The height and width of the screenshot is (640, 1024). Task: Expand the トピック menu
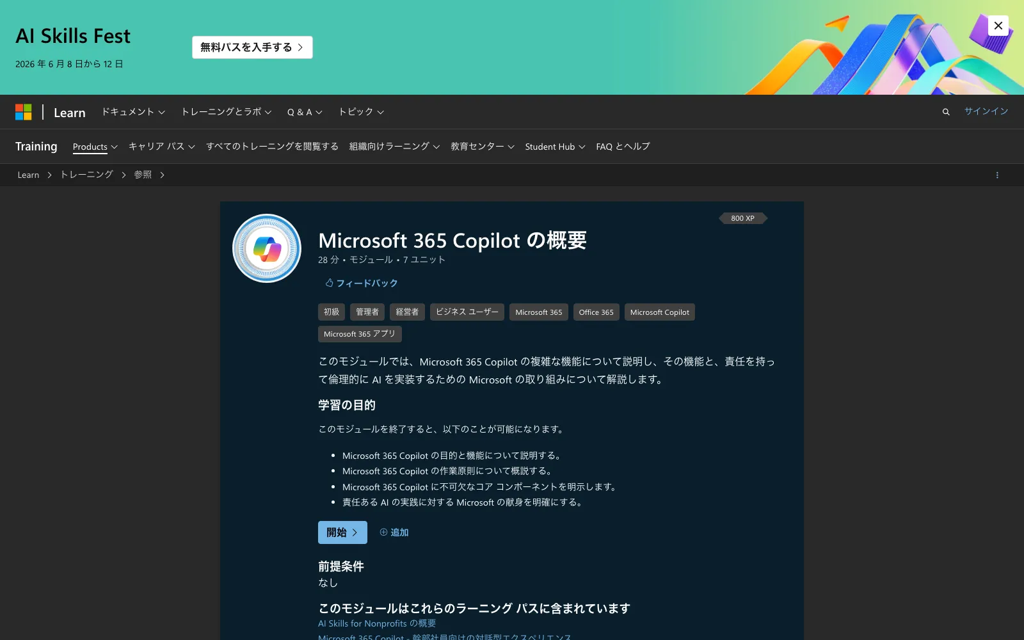361,112
